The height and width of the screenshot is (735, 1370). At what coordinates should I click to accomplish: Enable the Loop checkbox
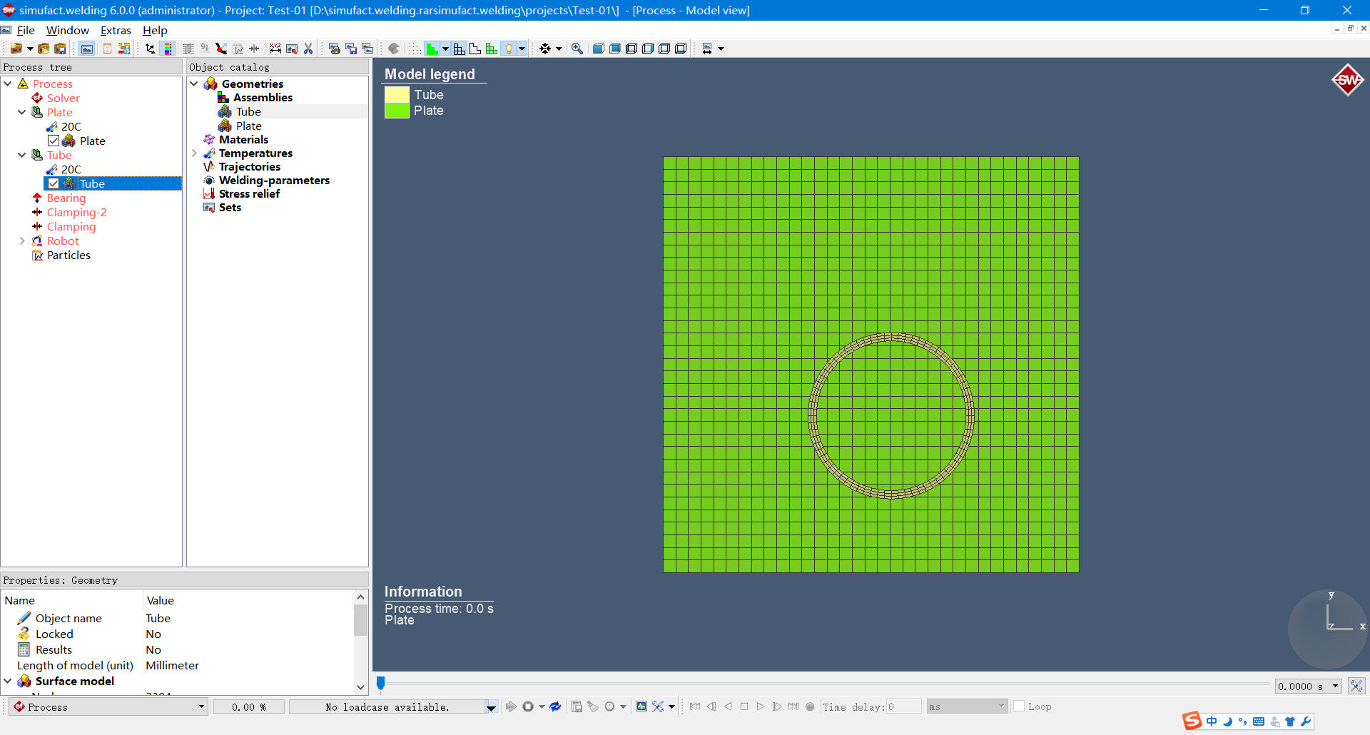[1019, 706]
